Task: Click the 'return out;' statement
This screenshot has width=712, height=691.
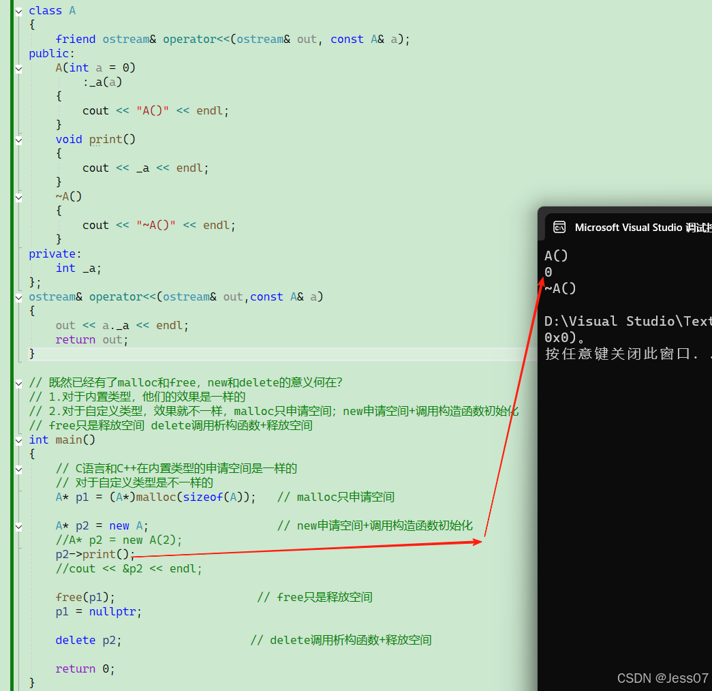Action: point(92,340)
